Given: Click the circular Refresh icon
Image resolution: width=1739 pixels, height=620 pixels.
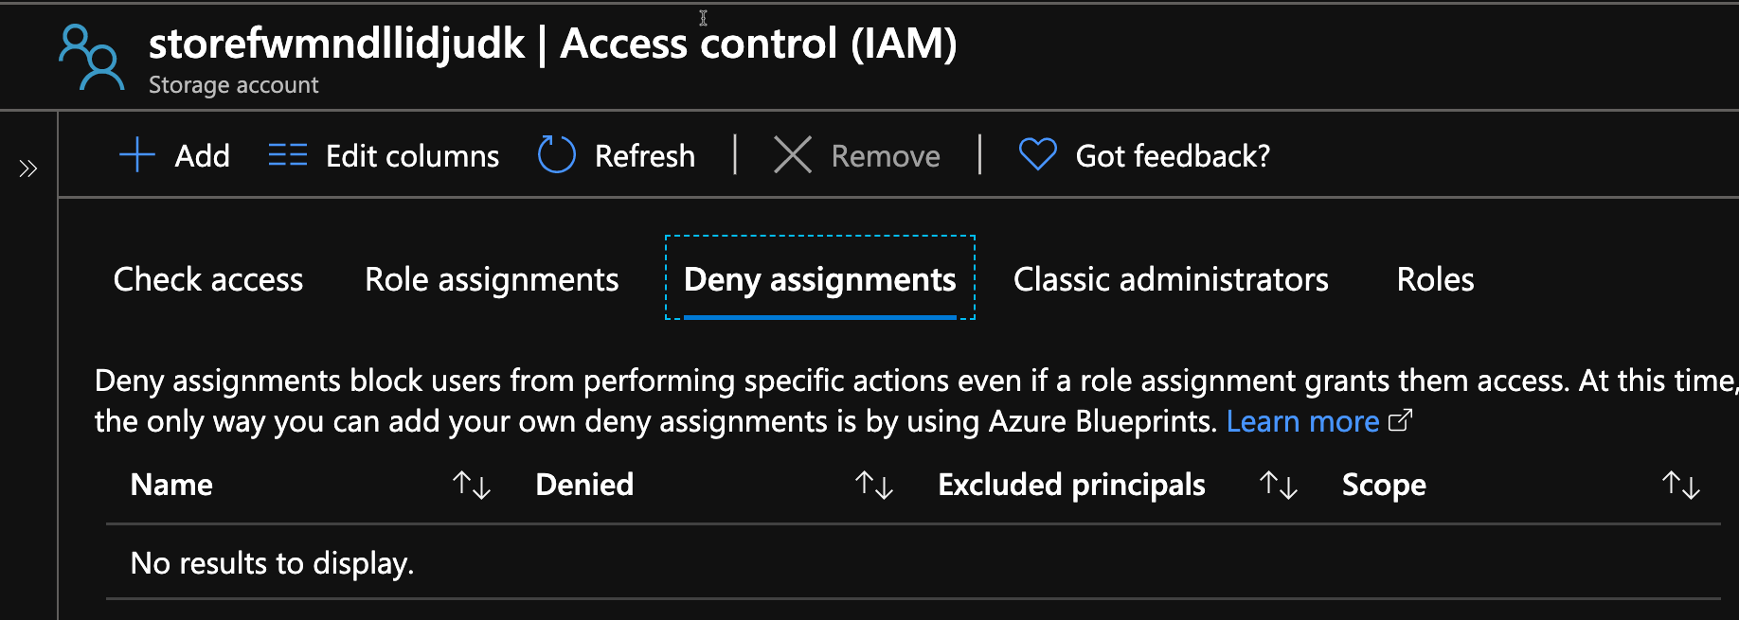Looking at the screenshot, I should [x=557, y=155].
